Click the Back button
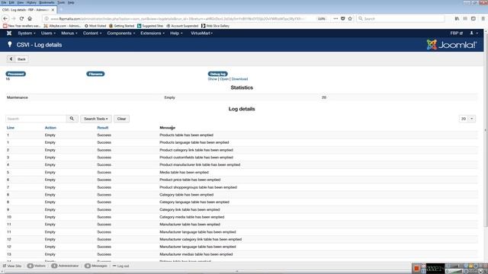This screenshot has width=488, height=274. [x=18, y=59]
